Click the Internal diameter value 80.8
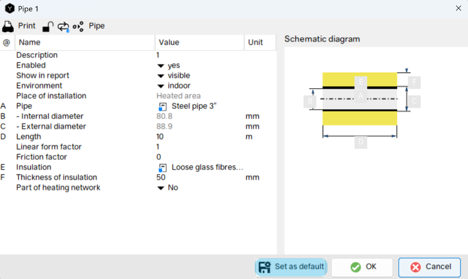Screen dimensions: 468x279 click(165, 116)
